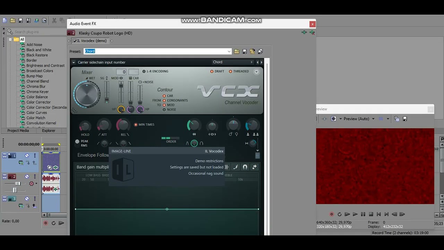
Task: Open the Chord preset selector in Vocodex
Action: [x=233, y=62]
